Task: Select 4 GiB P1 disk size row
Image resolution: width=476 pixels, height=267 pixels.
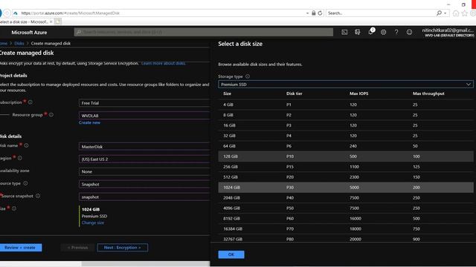Action: pyautogui.click(x=345, y=105)
